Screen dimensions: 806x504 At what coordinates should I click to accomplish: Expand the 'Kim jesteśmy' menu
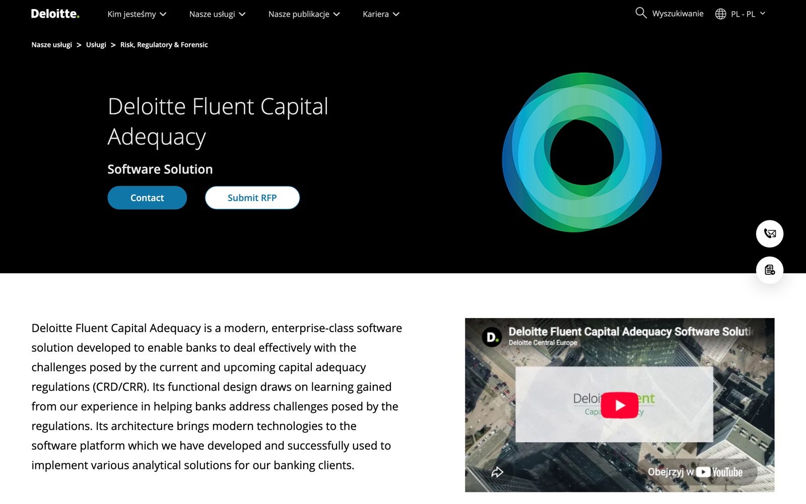tap(137, 14)
